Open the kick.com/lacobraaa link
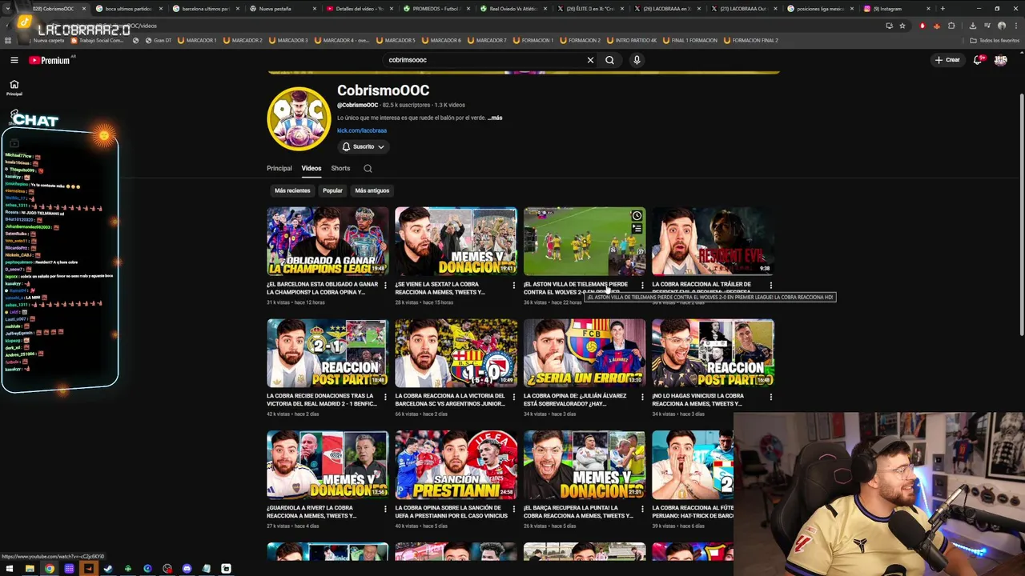 [362, 130]
